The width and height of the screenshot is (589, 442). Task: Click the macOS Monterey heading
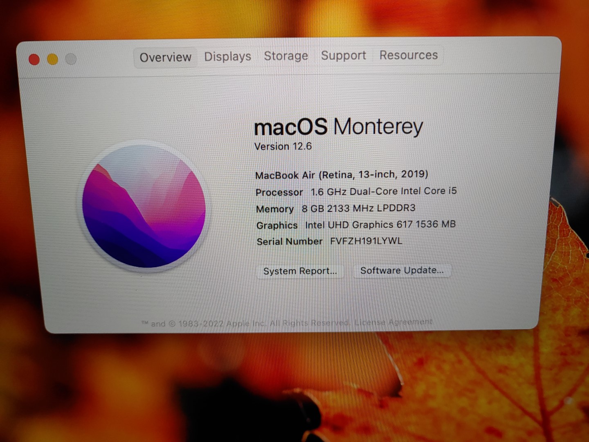[338, 126]
